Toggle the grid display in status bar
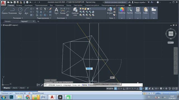 (116, 89)
